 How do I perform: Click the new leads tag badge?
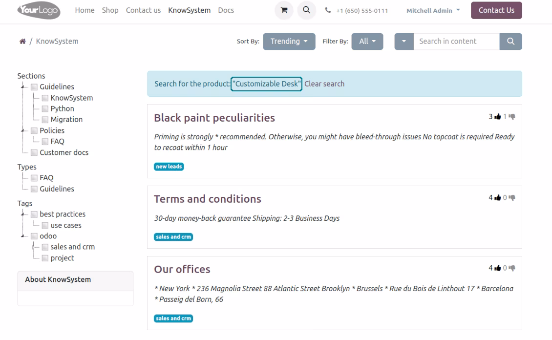[x=169, y=167]
